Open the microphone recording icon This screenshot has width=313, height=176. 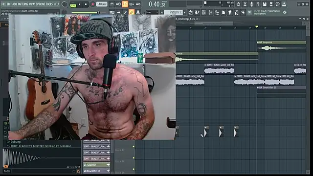[251, 4]
